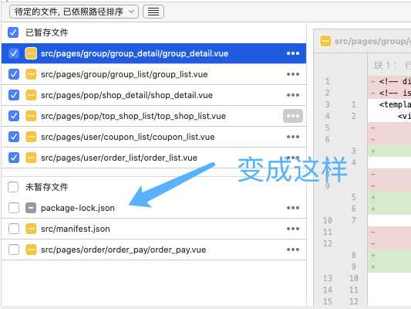Click modified status icon of coupon_list.vue

(31, 137)
